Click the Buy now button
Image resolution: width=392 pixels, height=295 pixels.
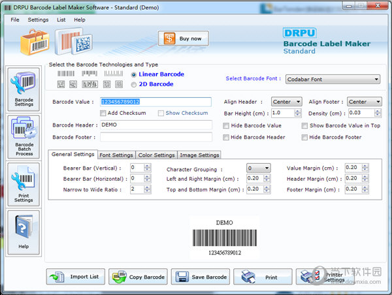(184, 39)
